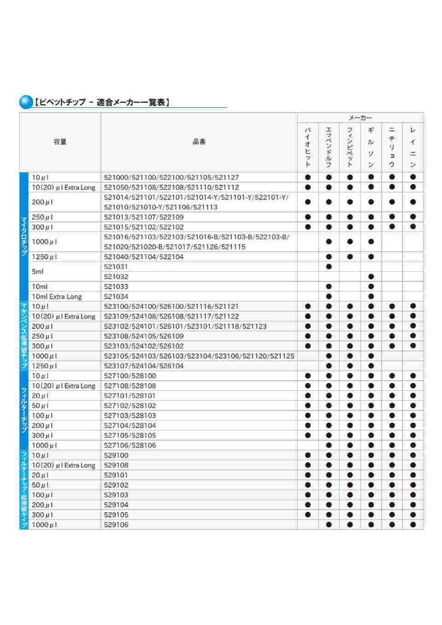Click part number 529104
Screen dimensions: 442x625
click(x=116, y=505)
